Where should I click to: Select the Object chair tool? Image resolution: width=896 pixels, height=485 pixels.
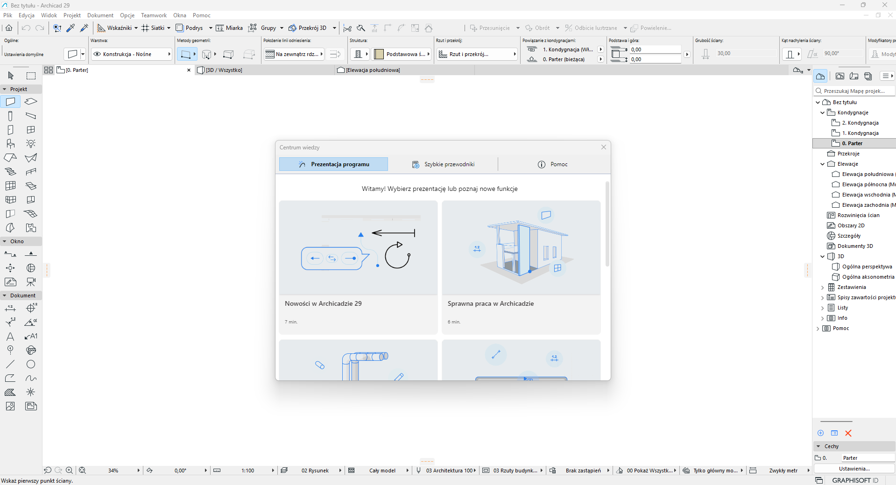coord(10,144)
